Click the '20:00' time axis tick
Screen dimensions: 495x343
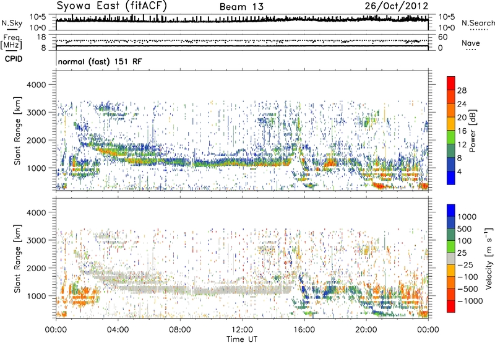click(366, 330)
